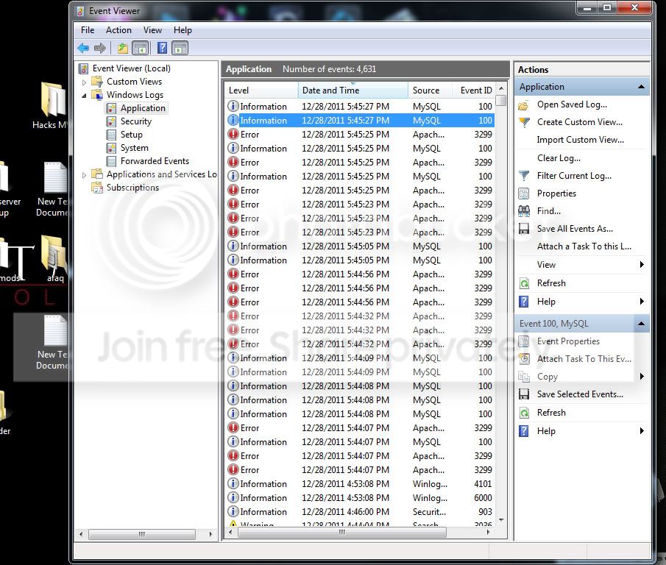Click the Filter Current Log funnel icon

tap(524, 176)
